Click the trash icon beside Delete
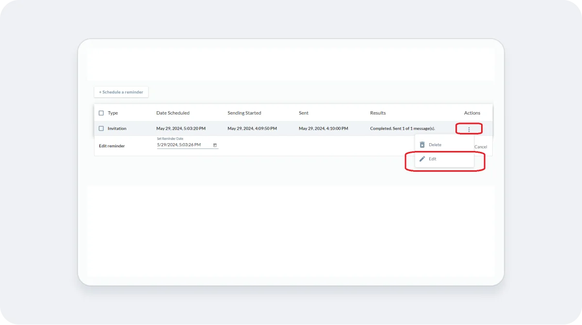The width and height of the screenshot is (582, 325). 422,145
